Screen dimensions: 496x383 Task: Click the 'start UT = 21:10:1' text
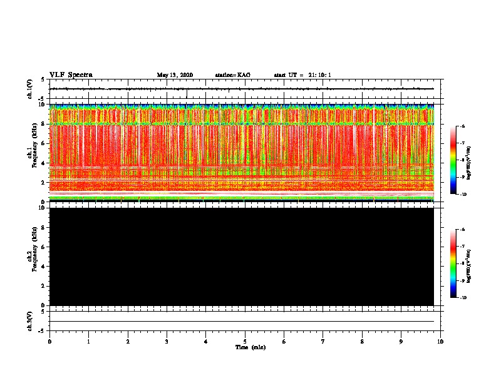(302, 75)
